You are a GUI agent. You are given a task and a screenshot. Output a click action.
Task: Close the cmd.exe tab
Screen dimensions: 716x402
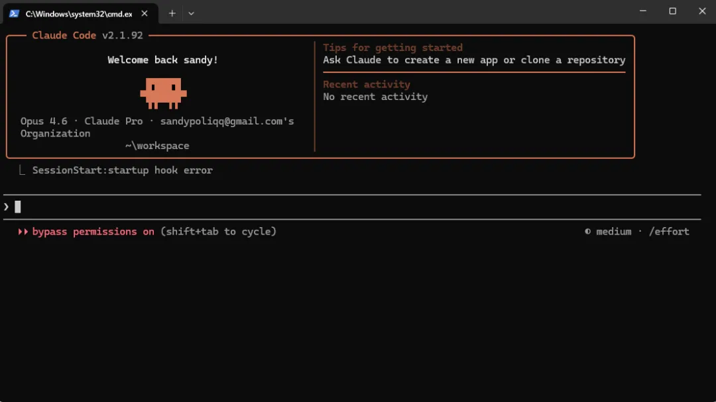point(145,14)
